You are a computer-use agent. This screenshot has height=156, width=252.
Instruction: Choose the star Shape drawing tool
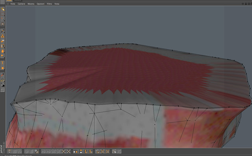2,68
